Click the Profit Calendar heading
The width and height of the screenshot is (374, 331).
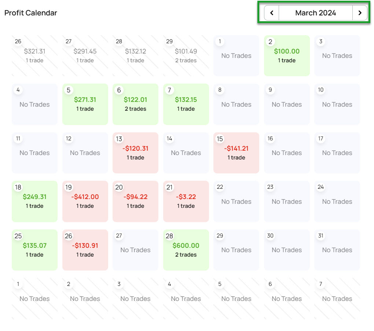coord(31,13)
